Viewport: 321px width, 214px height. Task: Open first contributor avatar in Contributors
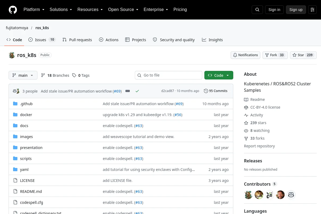(x=249, y=195)
